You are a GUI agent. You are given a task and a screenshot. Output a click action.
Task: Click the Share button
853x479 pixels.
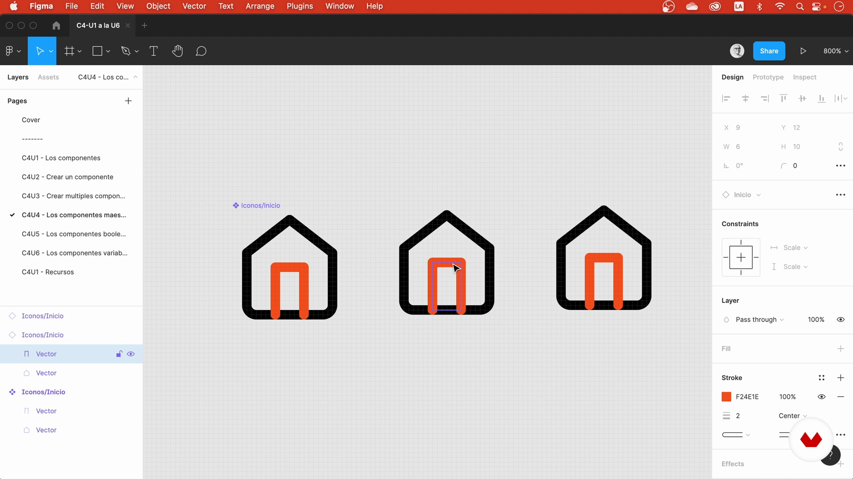coord(769,51)
